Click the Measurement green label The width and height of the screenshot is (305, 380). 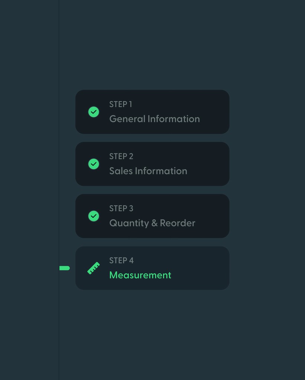(140, 275)
